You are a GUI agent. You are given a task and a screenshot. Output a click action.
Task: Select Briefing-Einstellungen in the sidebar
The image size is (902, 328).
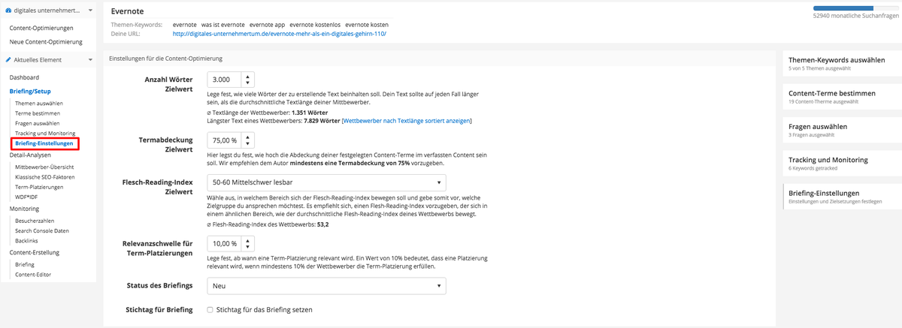point(44,143)
